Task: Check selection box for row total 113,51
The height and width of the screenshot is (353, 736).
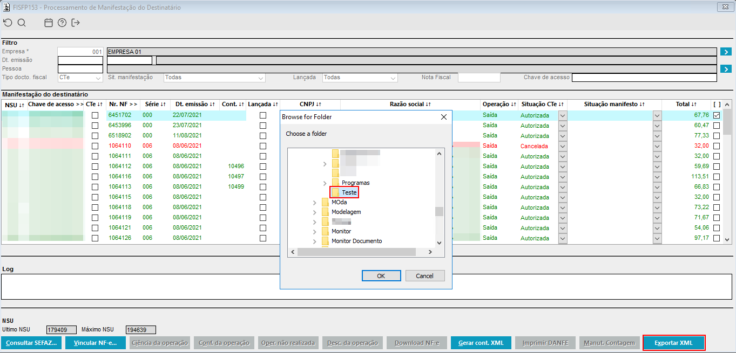Action: (x=717, y=177)
